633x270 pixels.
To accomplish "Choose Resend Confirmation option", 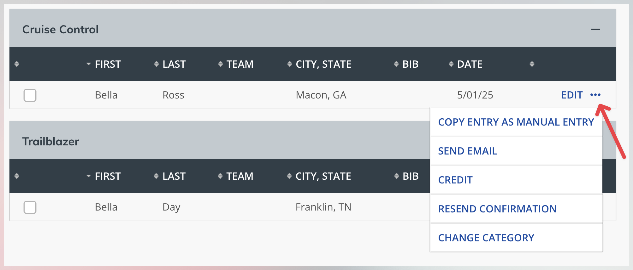I will 516,209.
